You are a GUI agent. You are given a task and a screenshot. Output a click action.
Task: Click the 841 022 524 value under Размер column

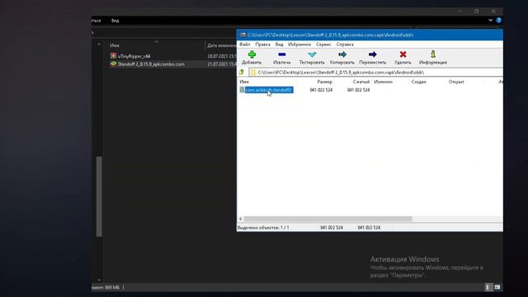tap(321, 90)
